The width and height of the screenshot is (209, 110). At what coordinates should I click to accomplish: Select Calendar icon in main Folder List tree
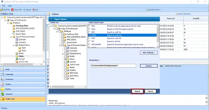(17, 40)
